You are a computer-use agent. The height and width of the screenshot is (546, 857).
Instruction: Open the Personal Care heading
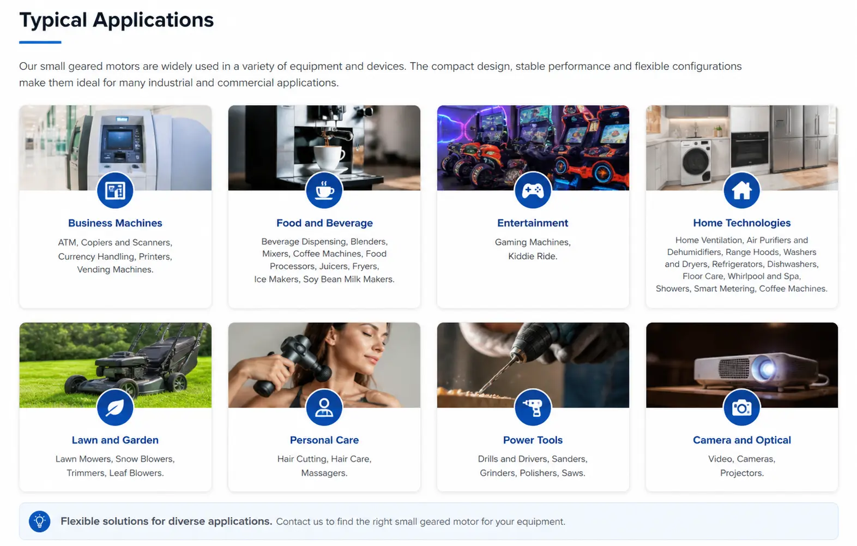click(324, 440)
